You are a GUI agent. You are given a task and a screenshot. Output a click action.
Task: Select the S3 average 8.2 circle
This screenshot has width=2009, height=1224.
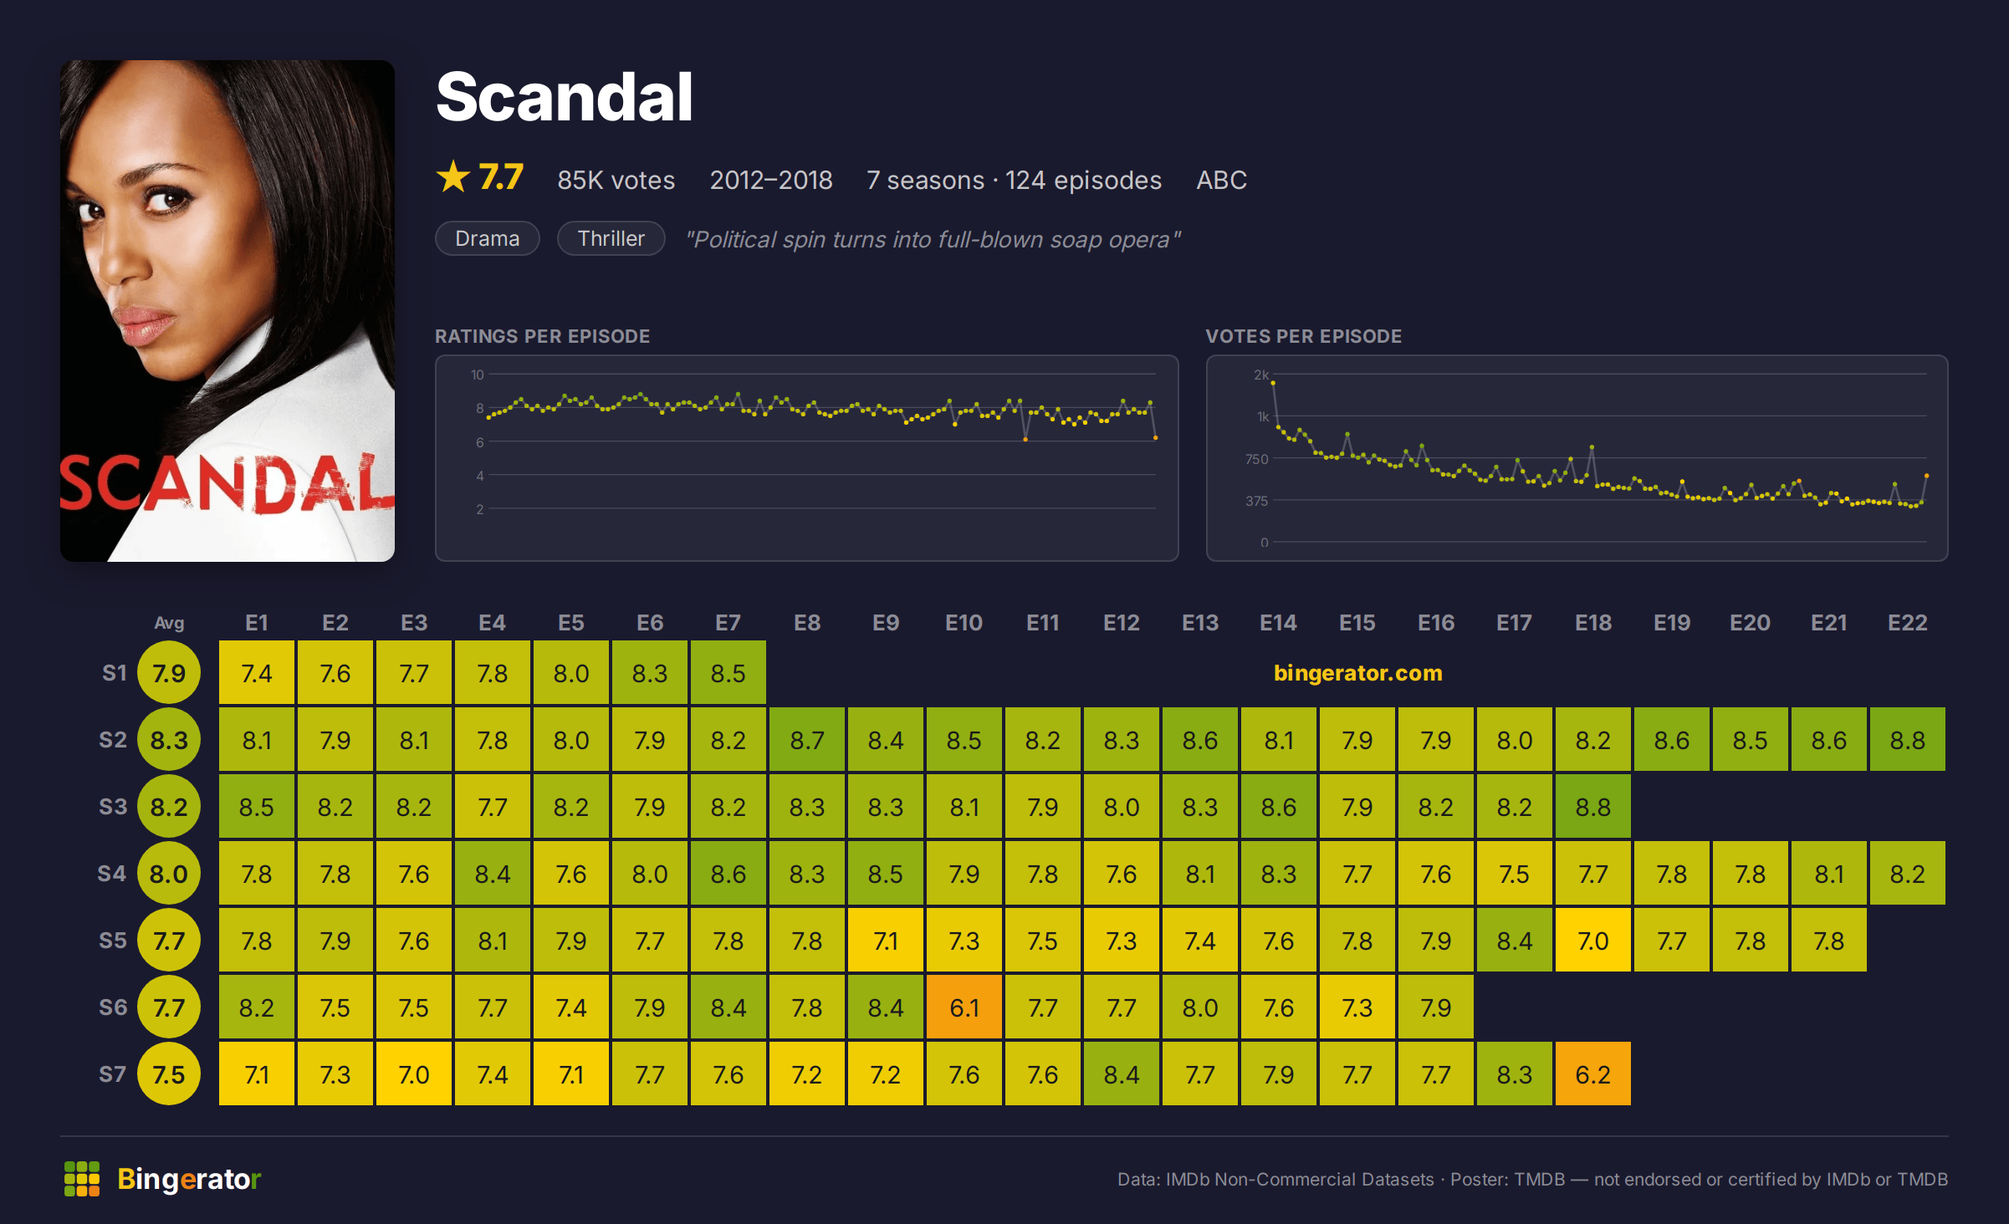point(169,807)
